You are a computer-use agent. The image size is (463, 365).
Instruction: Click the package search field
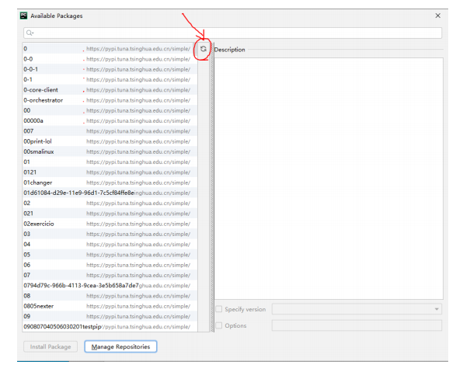pos(233,33)
